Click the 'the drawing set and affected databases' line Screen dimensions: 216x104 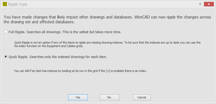point(39,22)
